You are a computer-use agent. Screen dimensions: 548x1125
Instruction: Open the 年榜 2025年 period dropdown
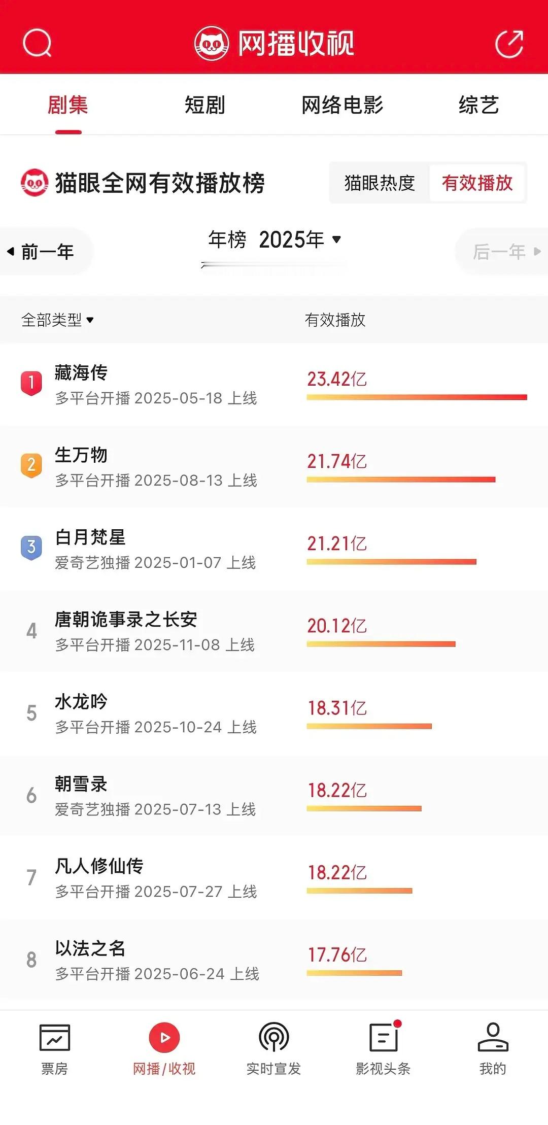coord(275,240)
